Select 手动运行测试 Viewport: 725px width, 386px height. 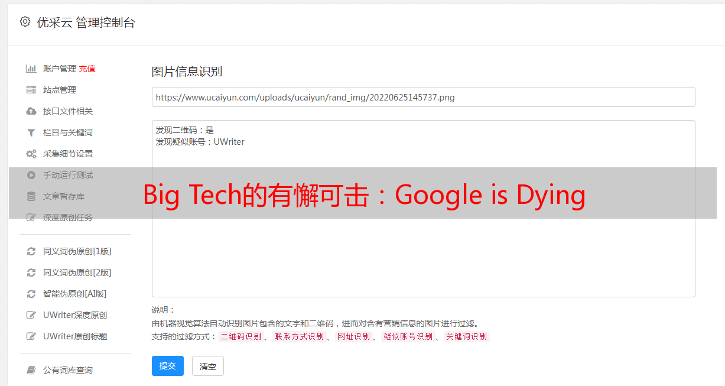[68, 175]
